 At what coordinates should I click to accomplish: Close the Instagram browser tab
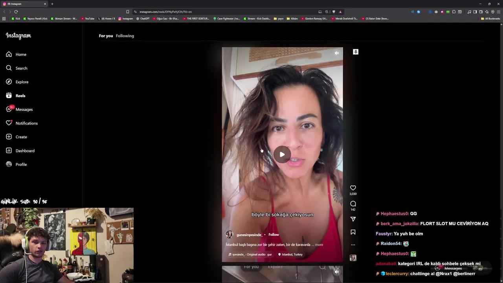pos(45,4)
